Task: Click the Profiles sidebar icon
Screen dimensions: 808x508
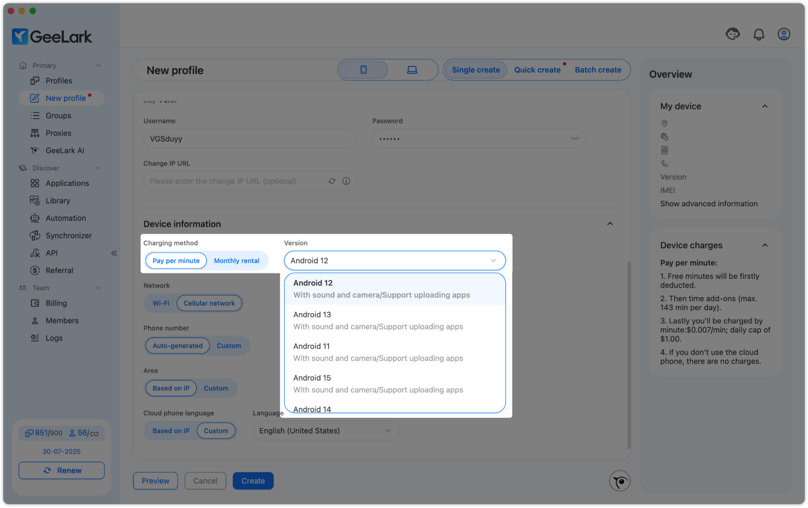Action: click(x=35, y=81)
